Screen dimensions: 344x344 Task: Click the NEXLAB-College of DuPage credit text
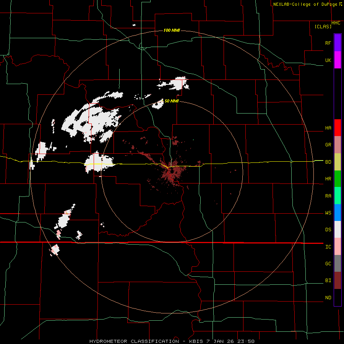(305, 4)
